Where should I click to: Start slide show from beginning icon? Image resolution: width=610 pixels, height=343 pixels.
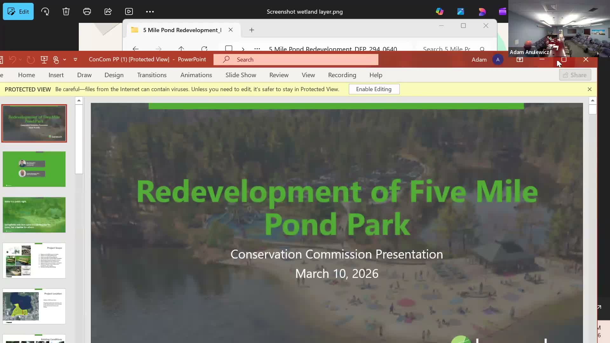tap(44, 60)
